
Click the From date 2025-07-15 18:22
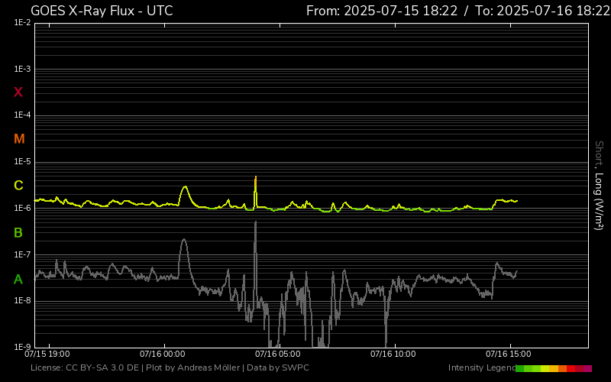[381, 11]
